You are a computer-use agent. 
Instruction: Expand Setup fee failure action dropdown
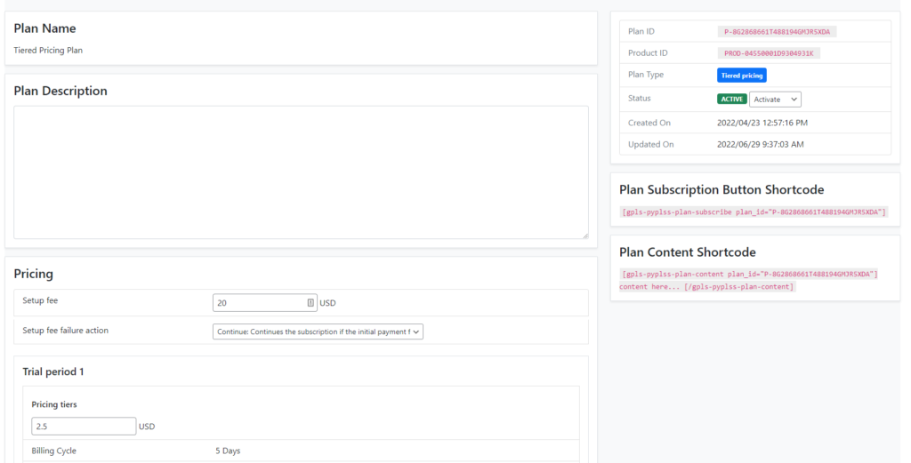(x=318, y=331)
